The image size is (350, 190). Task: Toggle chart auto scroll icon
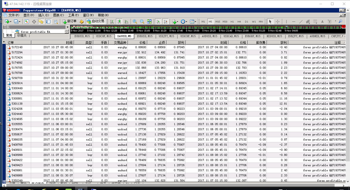pos(158,21)
